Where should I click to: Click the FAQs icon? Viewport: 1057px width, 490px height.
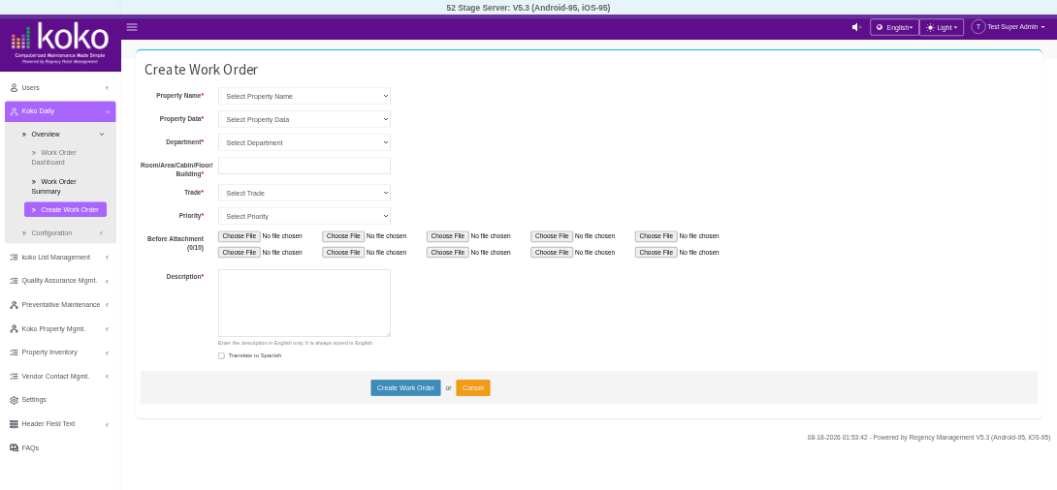coord(15,447)
